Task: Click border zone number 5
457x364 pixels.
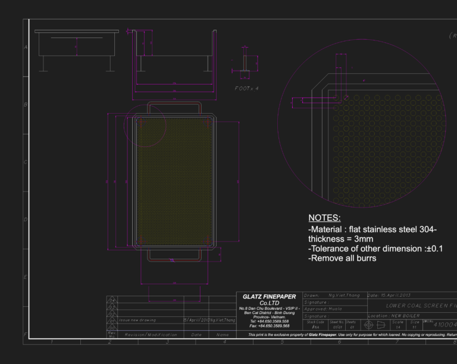Action: 282,342
